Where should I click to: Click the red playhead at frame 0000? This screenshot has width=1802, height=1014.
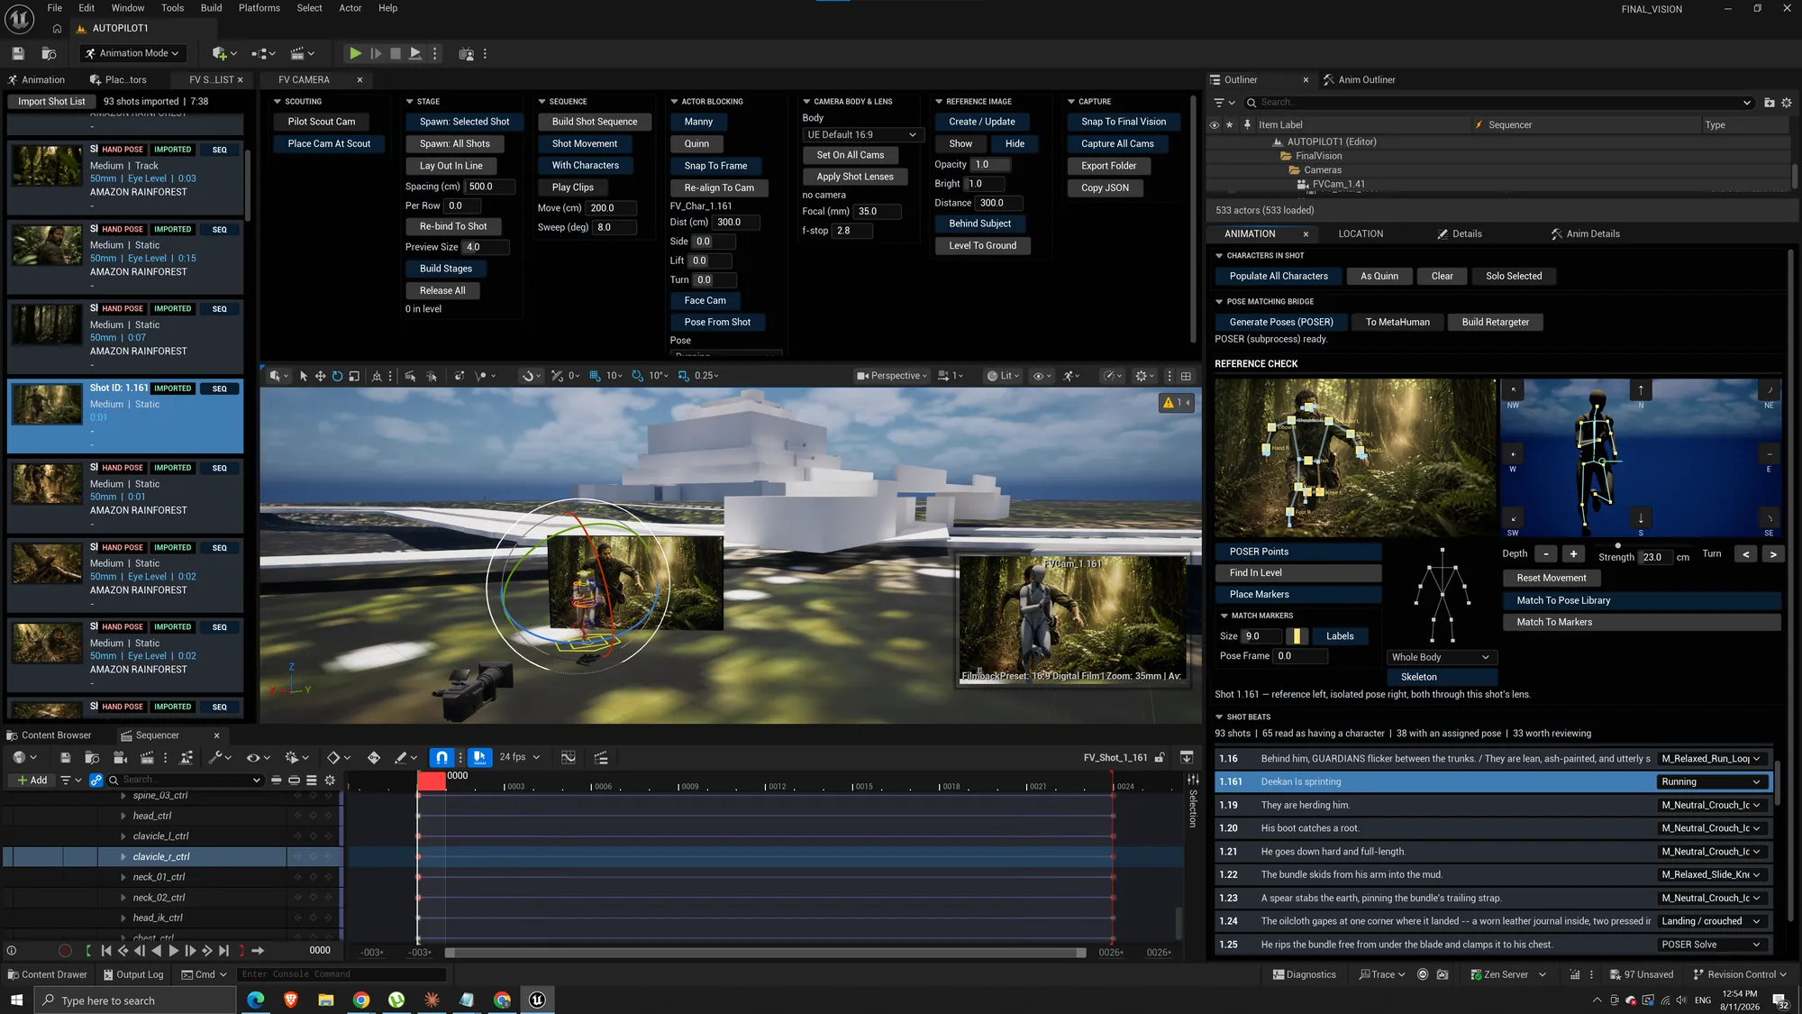click(x=432, y=781)
